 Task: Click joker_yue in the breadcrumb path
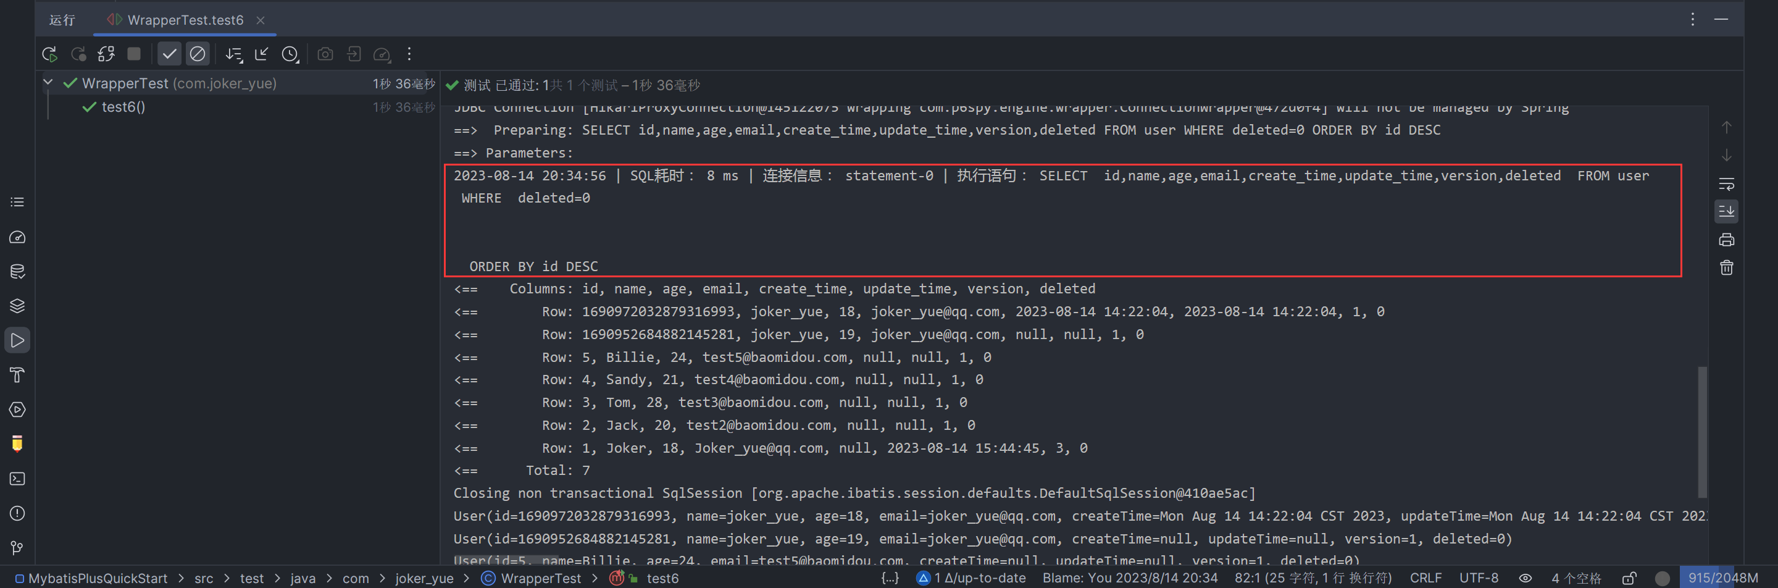point(424,578)
